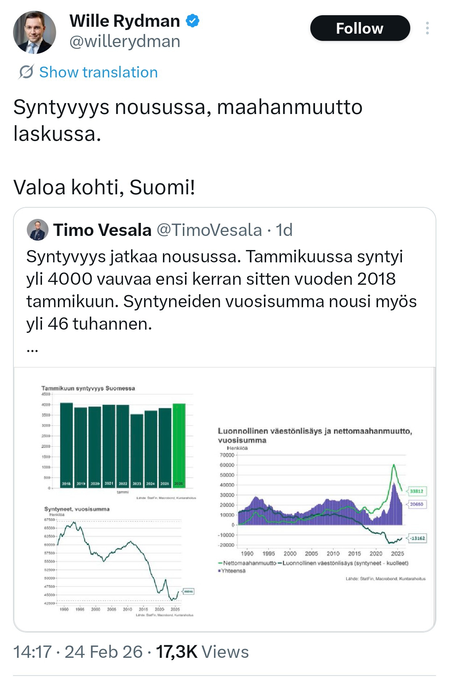The width and height of the screenshot is (449, 677).
Task: Follow Wille Rydman
Action: click(x=360, y=28)
